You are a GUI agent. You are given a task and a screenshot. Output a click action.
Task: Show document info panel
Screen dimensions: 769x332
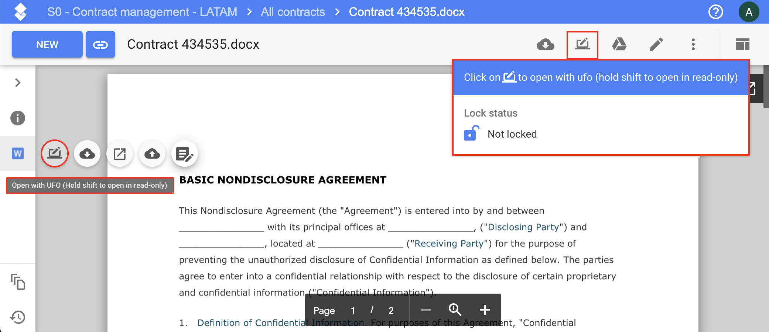[18, 118]
